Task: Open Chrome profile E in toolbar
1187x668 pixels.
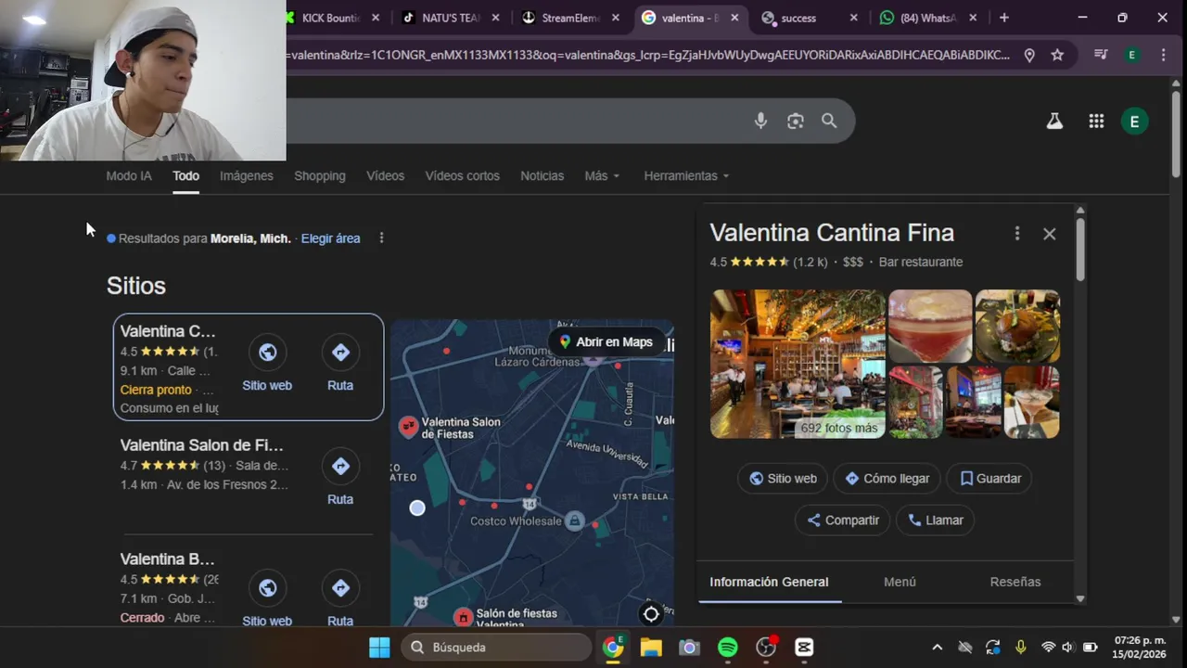Action: (x=1131, y=55)
